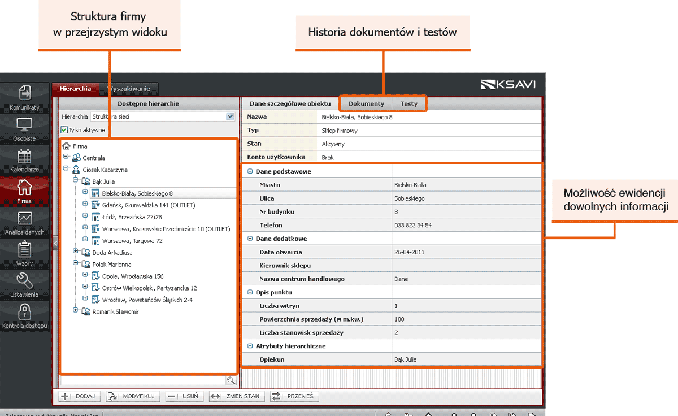
Task: Open the Ustawienia wrench icon
Action: (x=25, y=281)
